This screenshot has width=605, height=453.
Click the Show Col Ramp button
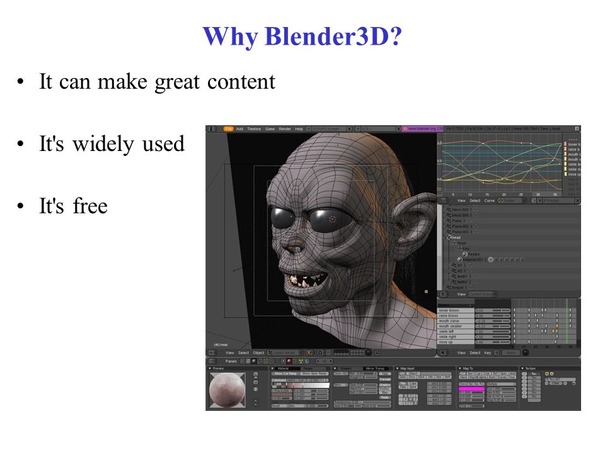tap(285, 374)
